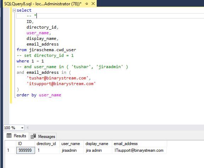
Task: Select row header 1 in results
Action: point(11,150)
